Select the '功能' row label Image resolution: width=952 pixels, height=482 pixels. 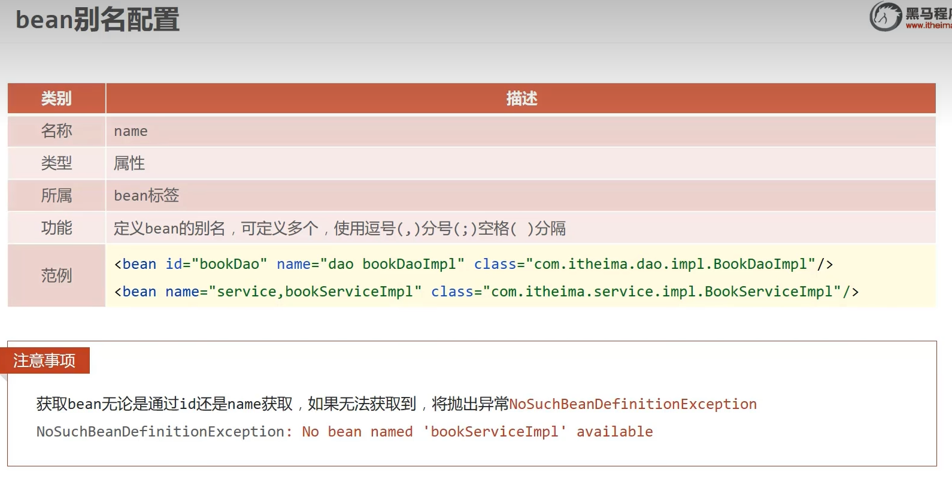(56, 228)
